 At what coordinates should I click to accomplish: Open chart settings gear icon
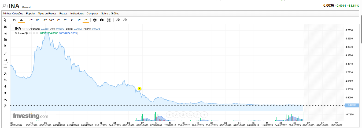[95, 20]
